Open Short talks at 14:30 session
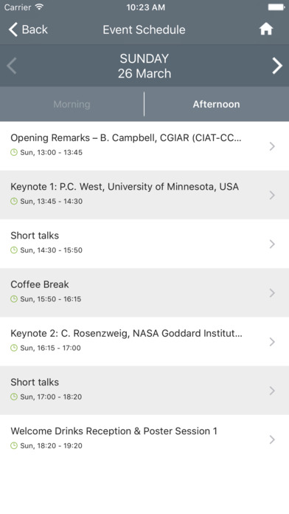Screen dimensions: 289x514 (x=144, y=244)
